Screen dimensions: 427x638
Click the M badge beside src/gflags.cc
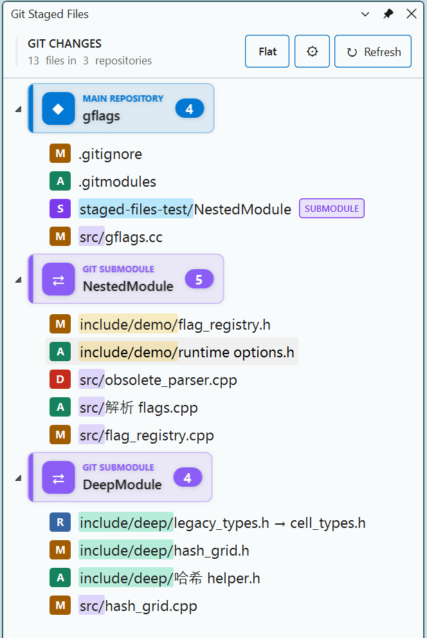[60, 236]
